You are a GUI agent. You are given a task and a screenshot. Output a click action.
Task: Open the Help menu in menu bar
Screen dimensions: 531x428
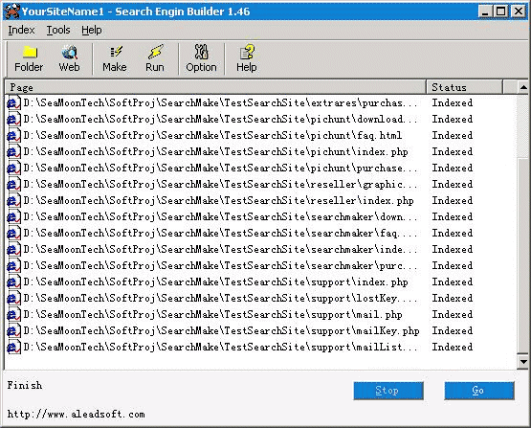92,30
